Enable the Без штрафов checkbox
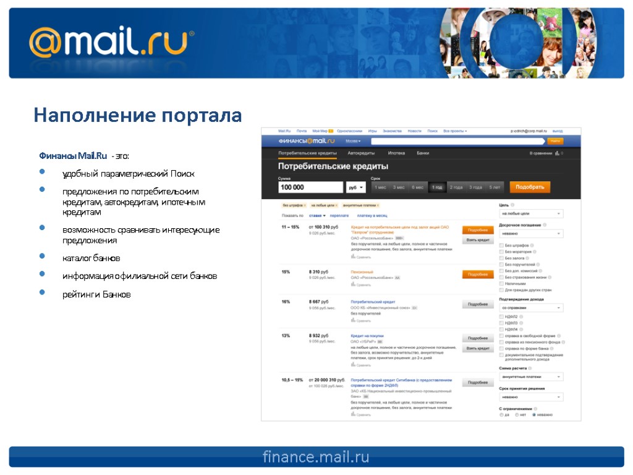The image size is (633, 475). pos(502,245)
